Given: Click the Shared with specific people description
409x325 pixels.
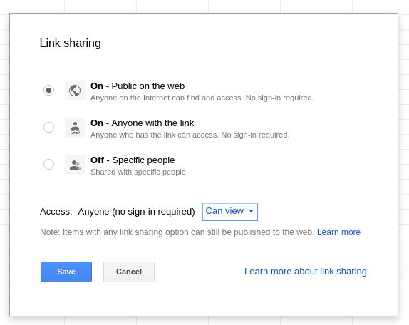Looking at the screenshot, I should coord(139,172).
